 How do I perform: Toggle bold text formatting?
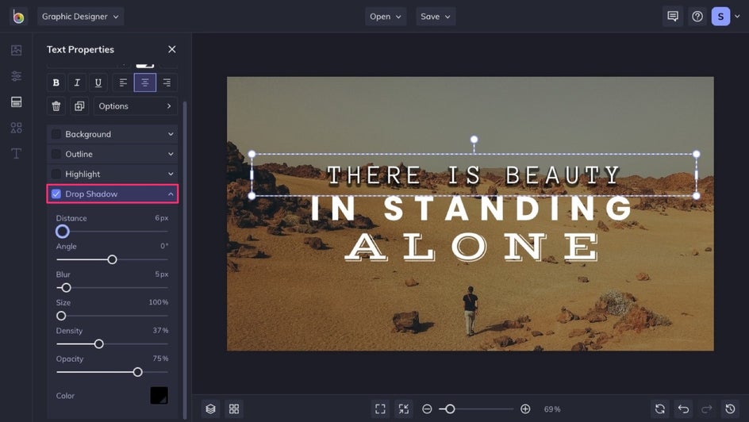click(56, 82)
